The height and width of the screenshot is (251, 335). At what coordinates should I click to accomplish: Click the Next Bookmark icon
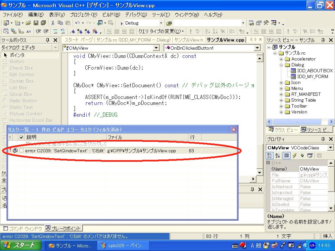coord(80,31)
